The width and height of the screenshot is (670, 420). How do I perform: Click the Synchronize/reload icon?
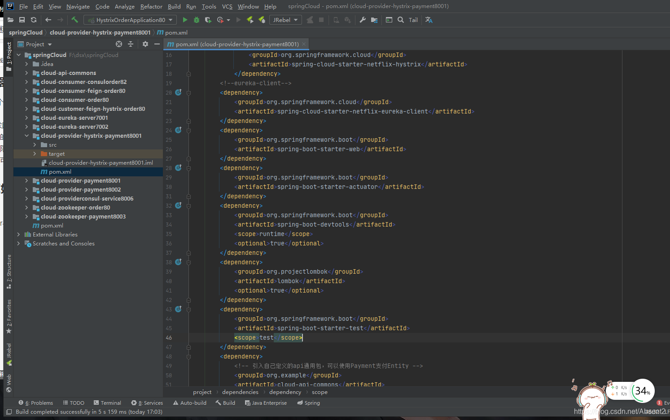34,20
